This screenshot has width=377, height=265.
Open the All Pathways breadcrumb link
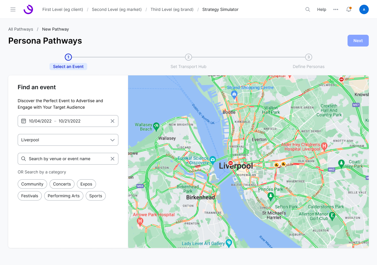click(21, 29)
